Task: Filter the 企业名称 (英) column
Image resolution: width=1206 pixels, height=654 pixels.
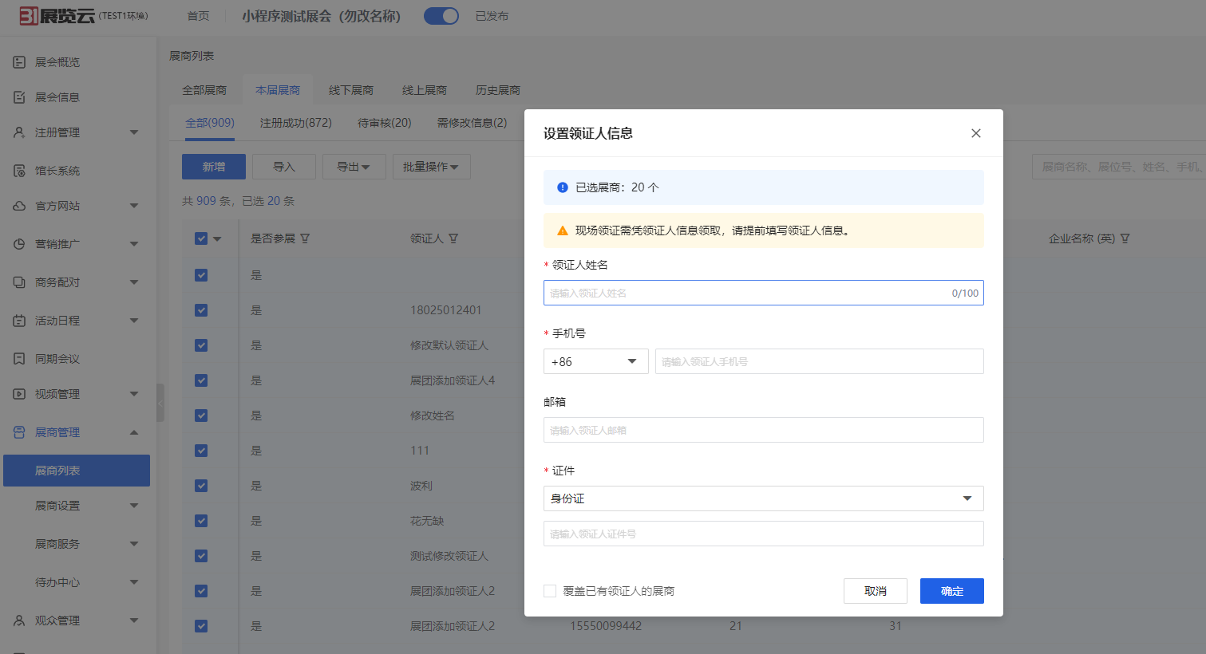Action: coord(1125,238)
